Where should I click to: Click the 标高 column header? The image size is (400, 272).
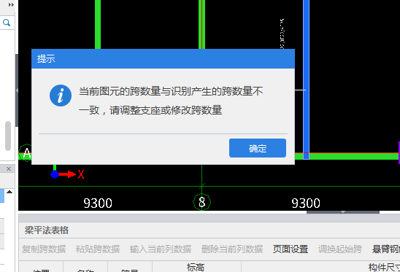pyautogui.click(x=196, y=268)
